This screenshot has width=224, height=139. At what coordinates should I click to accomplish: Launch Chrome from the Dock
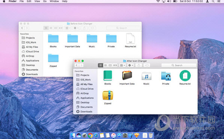coord(90,135)
